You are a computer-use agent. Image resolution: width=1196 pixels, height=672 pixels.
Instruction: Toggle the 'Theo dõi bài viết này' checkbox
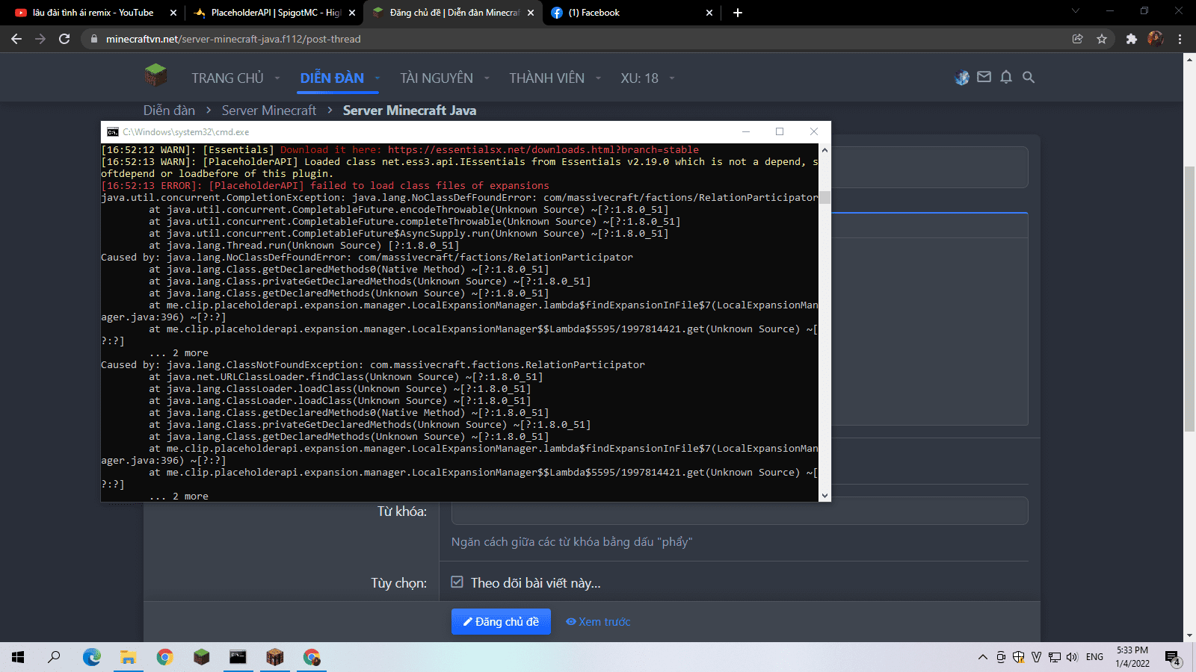pyautogui.click(x=457, y=582)
